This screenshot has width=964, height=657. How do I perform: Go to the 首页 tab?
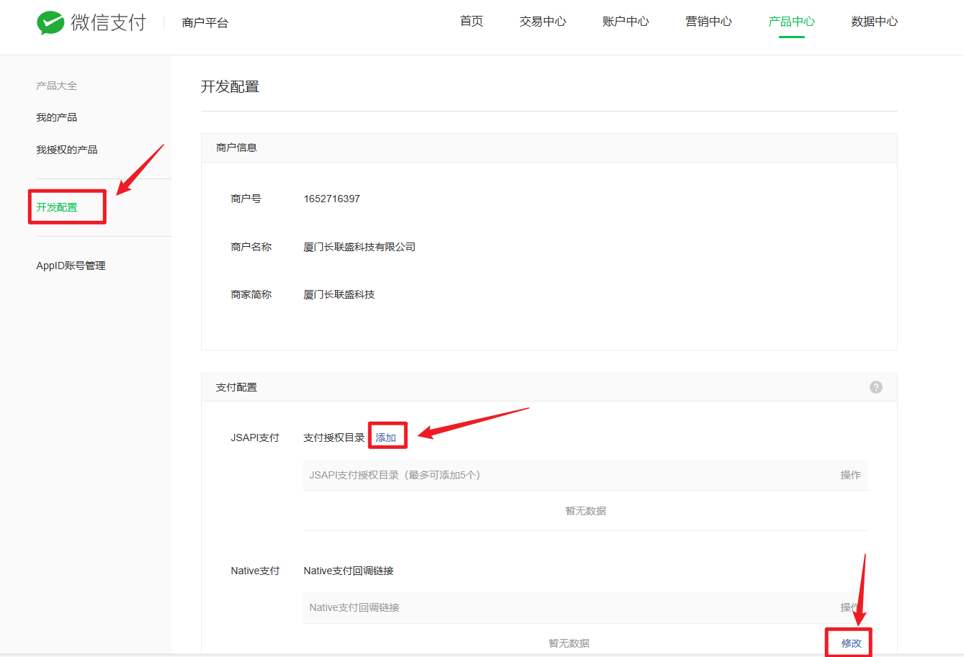pyautogui.click(x=471, y=22)
